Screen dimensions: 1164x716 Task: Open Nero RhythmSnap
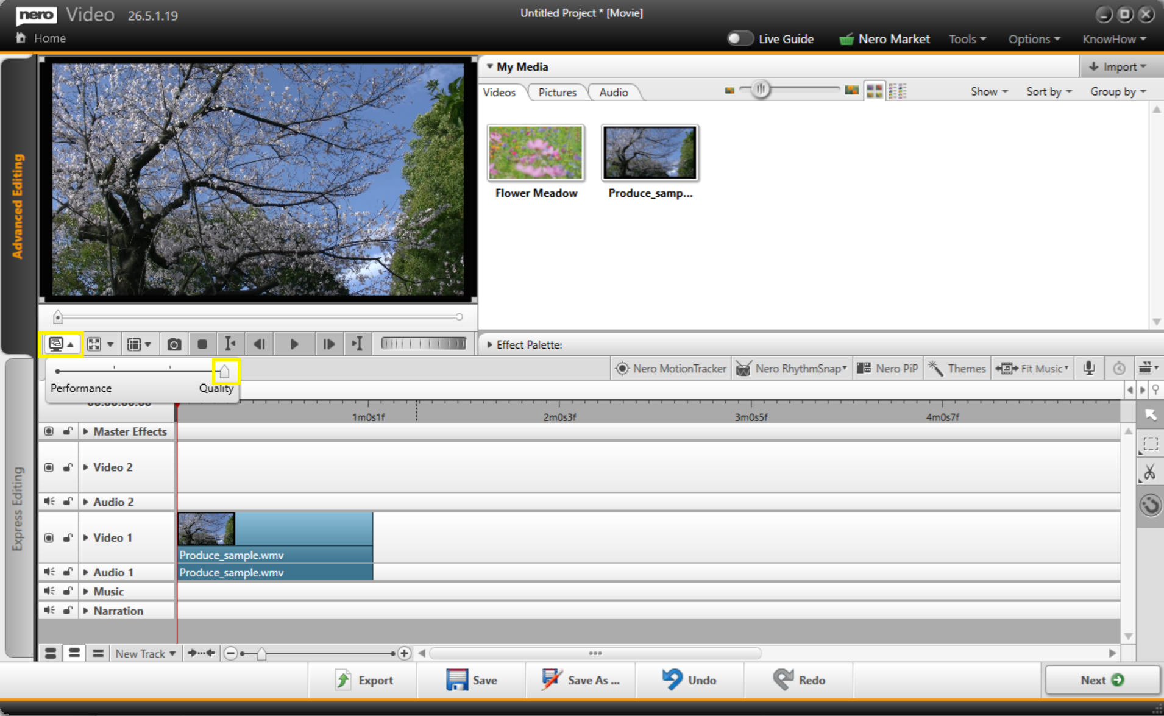point(792,369)
